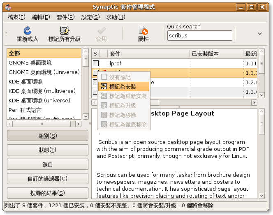Click the toolbar drag handle at far left

(6, 34)
